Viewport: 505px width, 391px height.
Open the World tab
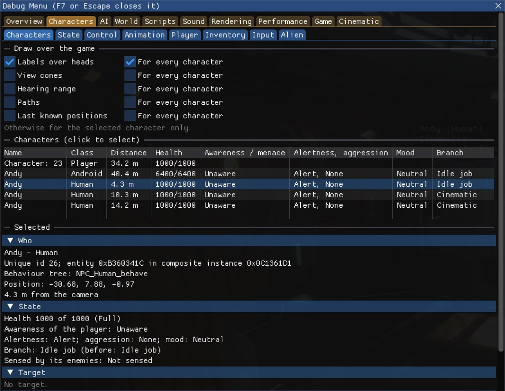[x=126, y=21]
